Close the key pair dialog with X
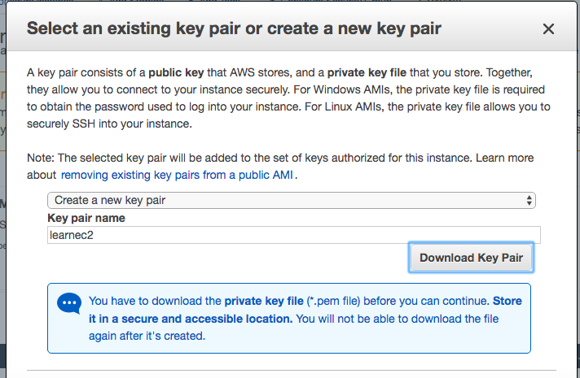Screen dimensions: 580x378 coord(548,29)
